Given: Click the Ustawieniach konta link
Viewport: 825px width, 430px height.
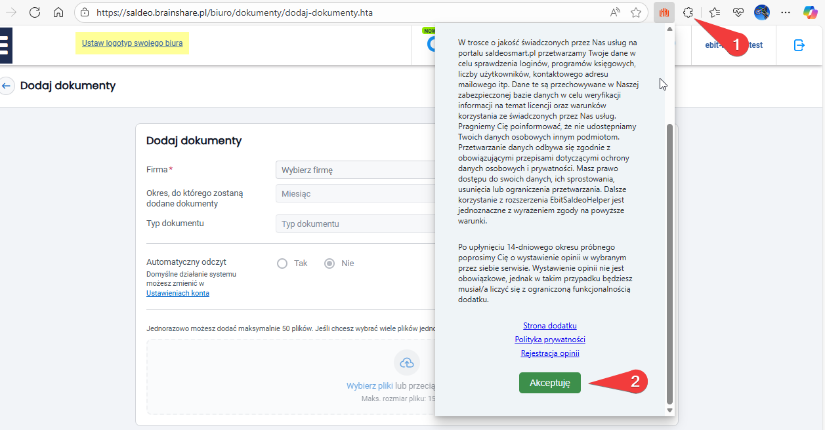Looking at the screenshot, I should click(x=177, y=293).
